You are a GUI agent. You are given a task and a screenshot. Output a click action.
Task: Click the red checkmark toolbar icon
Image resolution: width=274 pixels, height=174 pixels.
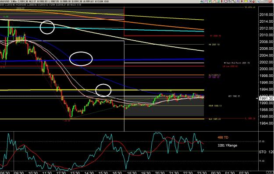click(x=253, y=1)
